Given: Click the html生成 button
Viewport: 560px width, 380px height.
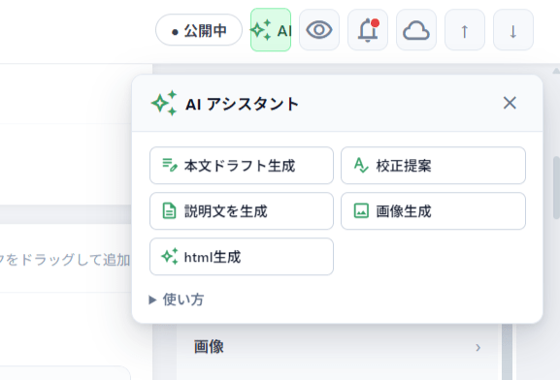Looking at the screenshot, I should 242,257.
